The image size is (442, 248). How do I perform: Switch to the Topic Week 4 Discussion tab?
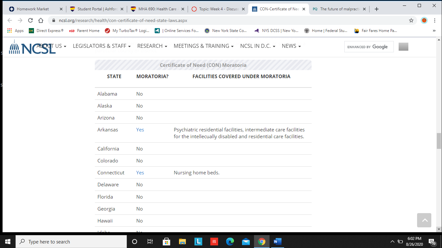(215, 9)
